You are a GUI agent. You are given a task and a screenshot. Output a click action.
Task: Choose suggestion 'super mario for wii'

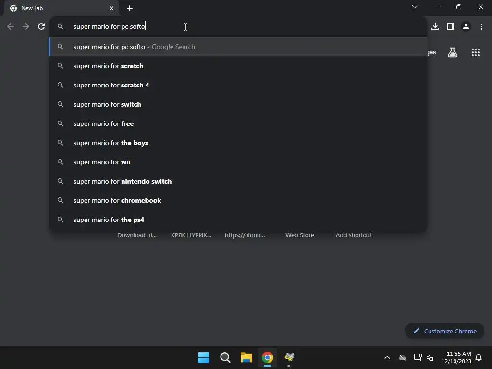(x=238, y=162)
